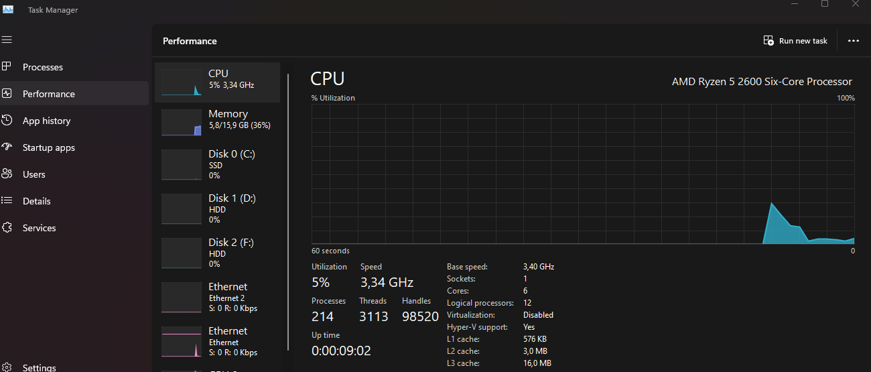The width and height of the screenshot is (871, 372).
Task: Click the 5,8/15,9 GB (36%) memory usage text
Action: click(x=239, y=125)
